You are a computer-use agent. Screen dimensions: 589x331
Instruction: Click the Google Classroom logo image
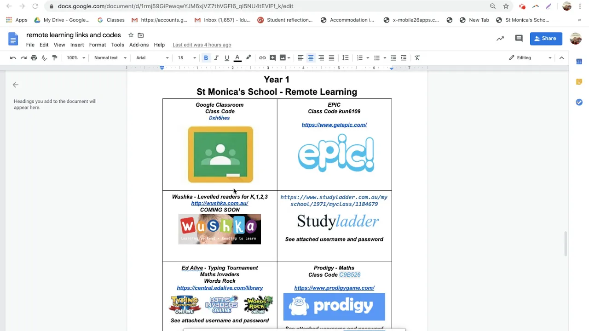tap(220, 154)
